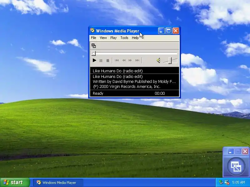Close the small anchor window

click(x=245, y=151)
